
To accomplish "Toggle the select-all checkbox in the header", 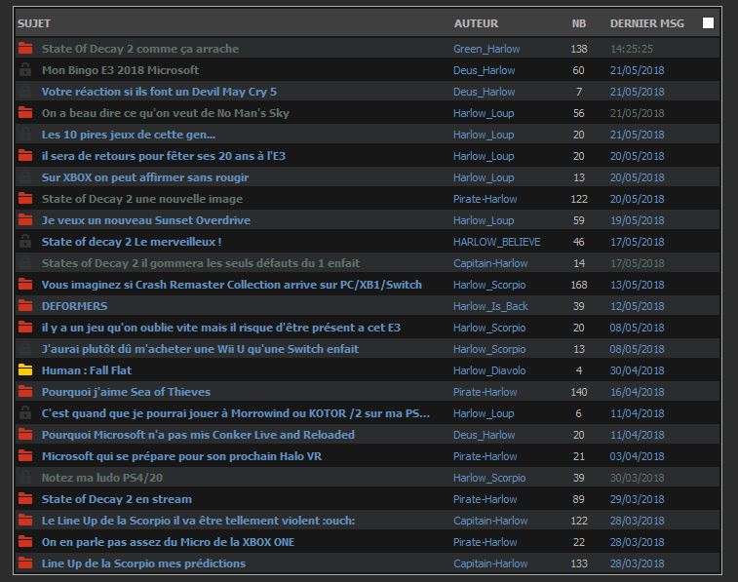I will 709,22.
